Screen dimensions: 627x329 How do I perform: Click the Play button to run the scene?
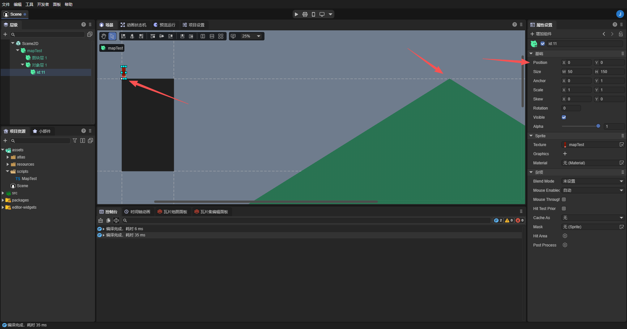[296, 14]
